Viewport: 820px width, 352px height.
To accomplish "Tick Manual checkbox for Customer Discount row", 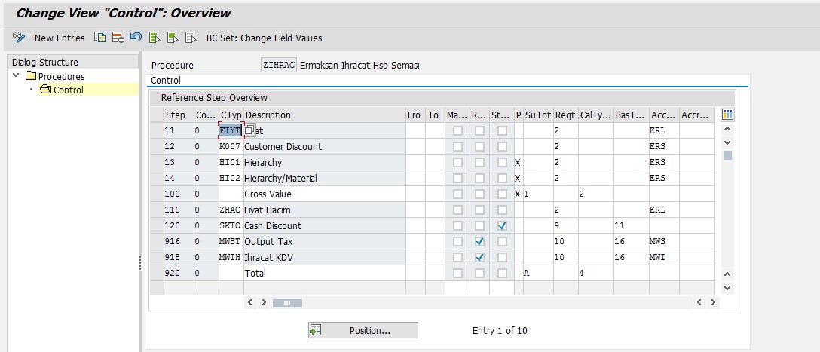I will point(457,147).
